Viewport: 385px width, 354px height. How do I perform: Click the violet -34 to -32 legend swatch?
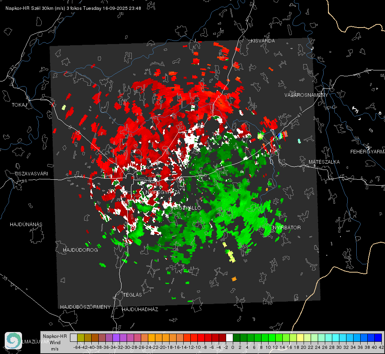click(116, 338)
